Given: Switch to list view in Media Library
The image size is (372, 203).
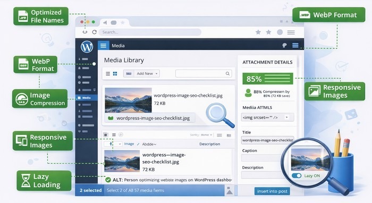Looking at the screenshot, I should pyautogui.click(x=108, y=74).
